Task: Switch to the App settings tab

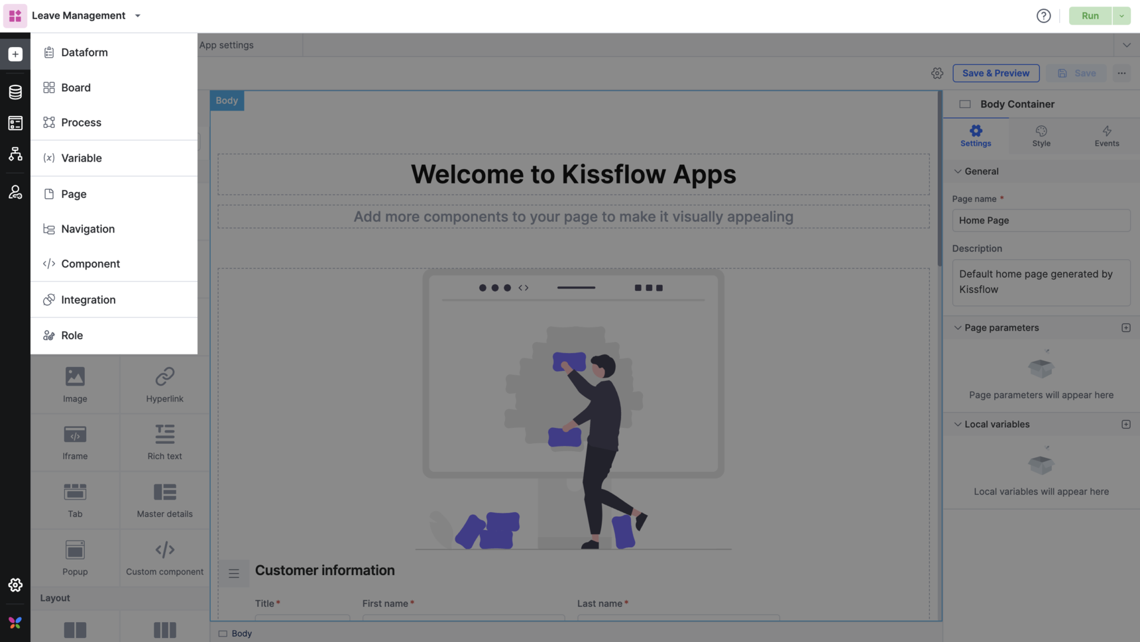Action: (x=227, y=45)
